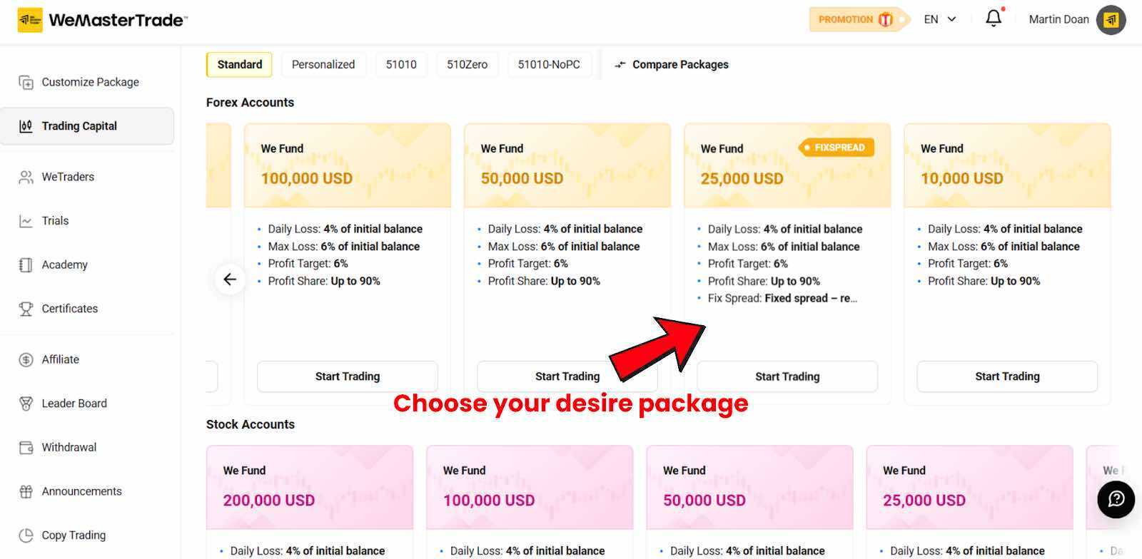Open the chat support bubble icon

1114,501
